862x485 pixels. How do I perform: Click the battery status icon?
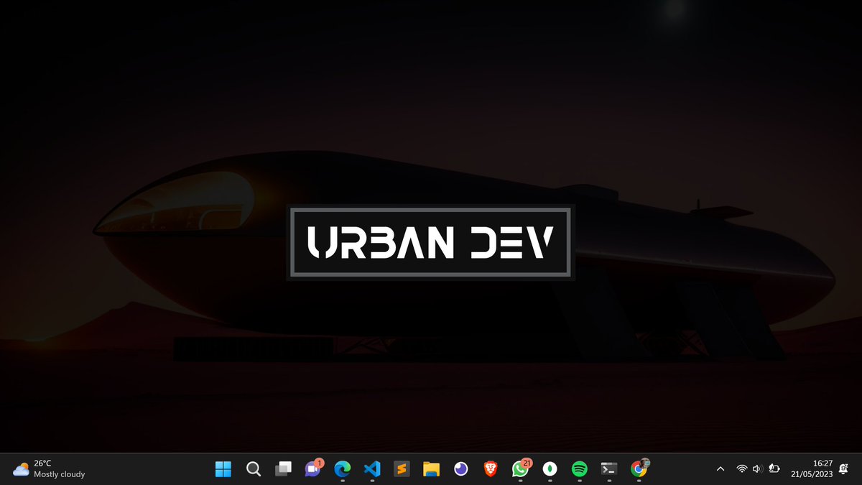click(774, 469)
